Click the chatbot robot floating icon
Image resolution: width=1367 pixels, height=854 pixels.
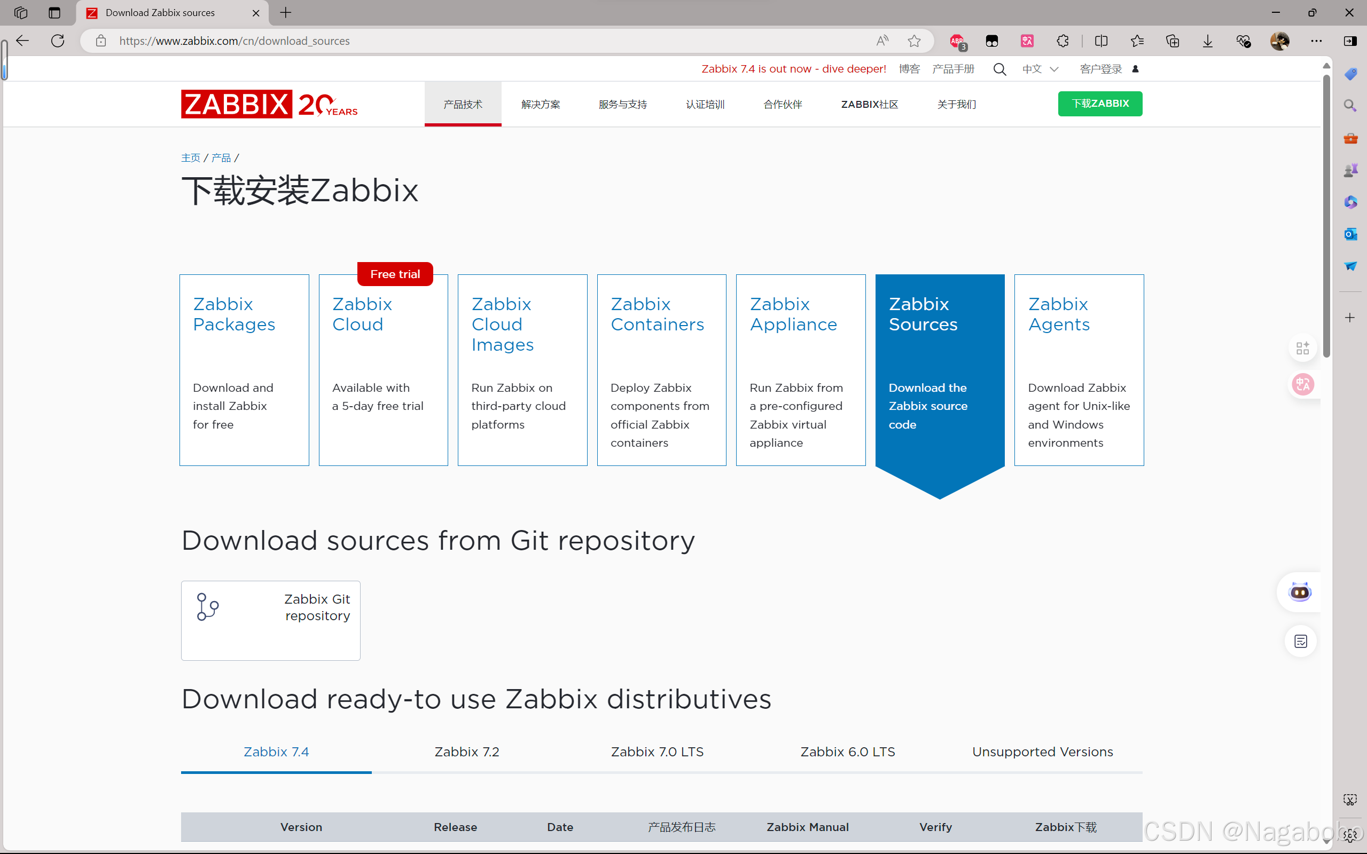point(1299,592)
